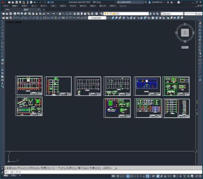Toggle Snap mode in status bar

pos(122,176)
